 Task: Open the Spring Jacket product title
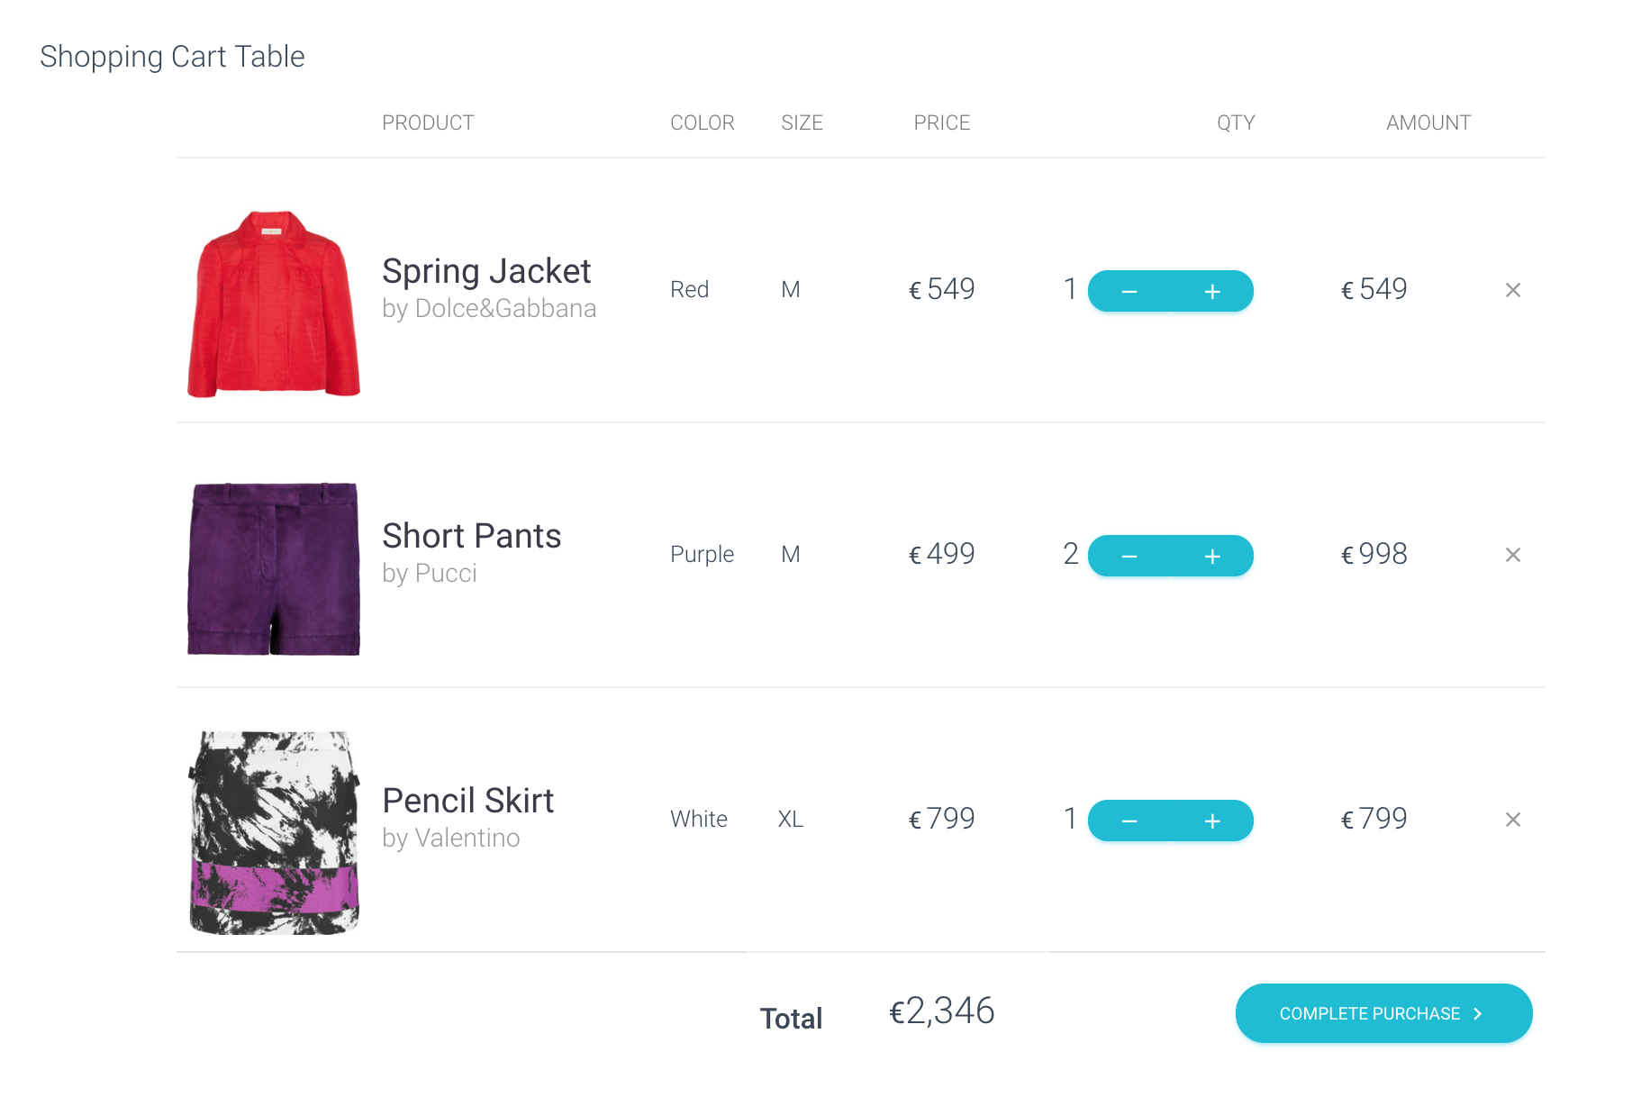(x=486, y=271)
